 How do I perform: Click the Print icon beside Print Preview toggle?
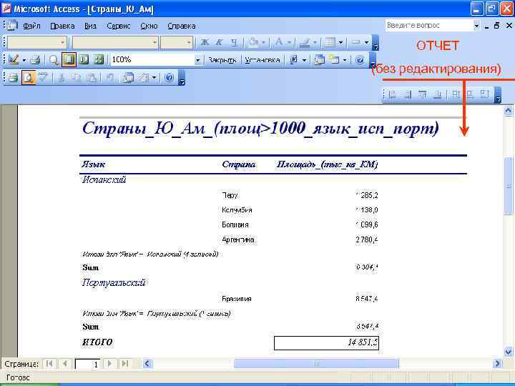13,78
